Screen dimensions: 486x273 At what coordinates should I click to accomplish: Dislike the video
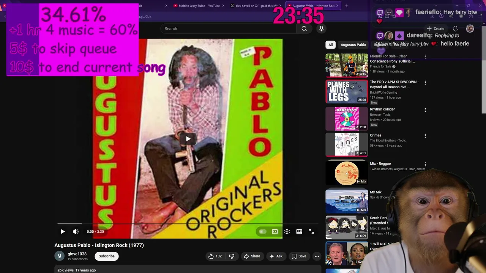click(232, 256)
